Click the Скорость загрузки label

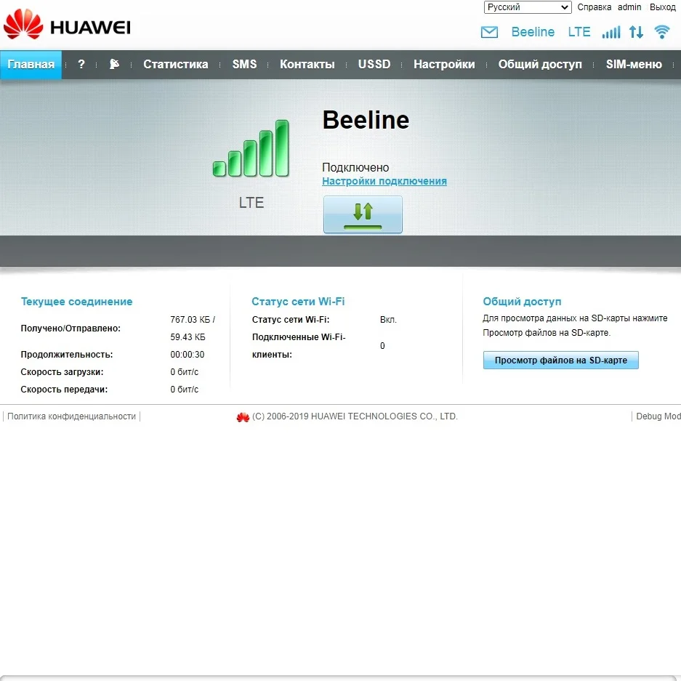62,372
